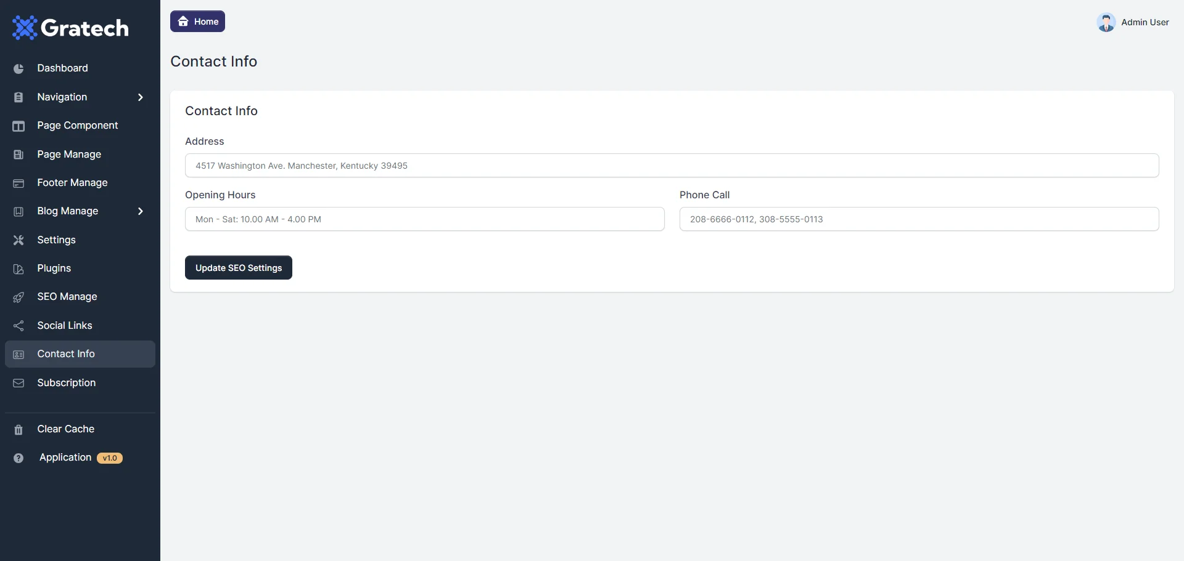Select Contact Info in the sidebar
1184x561 pixels.
click(x=66, y=354)
